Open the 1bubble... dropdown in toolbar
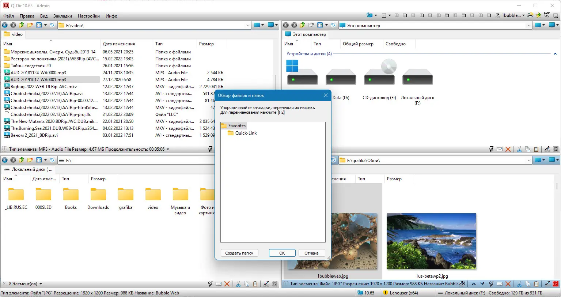 pyautogui.click(x=513, y=15)
